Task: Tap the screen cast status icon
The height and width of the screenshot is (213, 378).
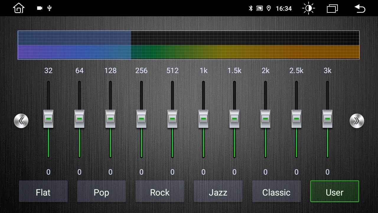Action: pos(260,9)
